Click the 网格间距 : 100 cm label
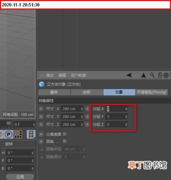 pos(18,115)
